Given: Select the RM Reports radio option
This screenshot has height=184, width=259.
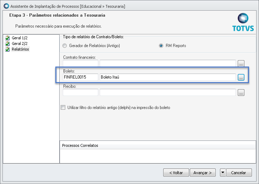Looking at the screenshot, I should tap(161, 46).
